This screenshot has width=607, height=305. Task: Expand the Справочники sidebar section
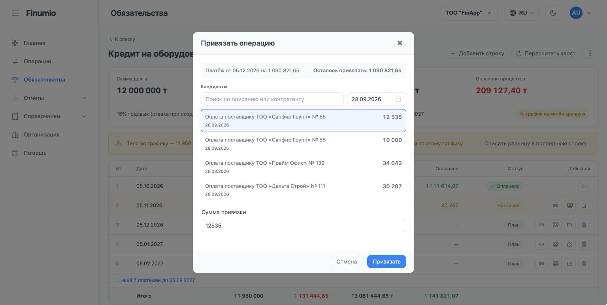(49, 116)
